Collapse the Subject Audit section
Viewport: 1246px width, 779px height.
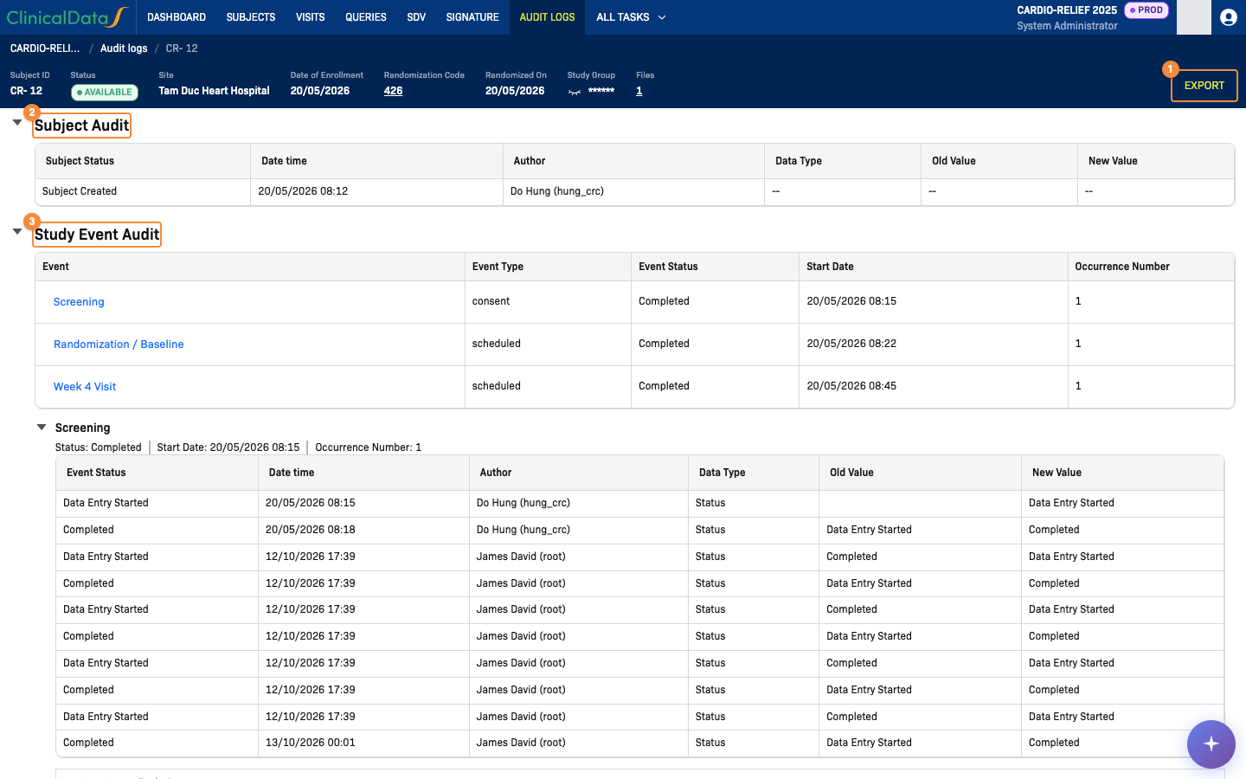click(x=17, y=123)
